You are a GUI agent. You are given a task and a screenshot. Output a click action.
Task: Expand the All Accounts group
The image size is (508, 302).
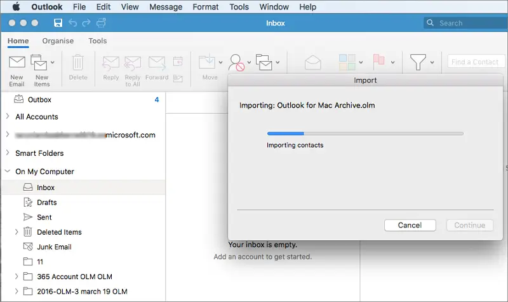8,116
